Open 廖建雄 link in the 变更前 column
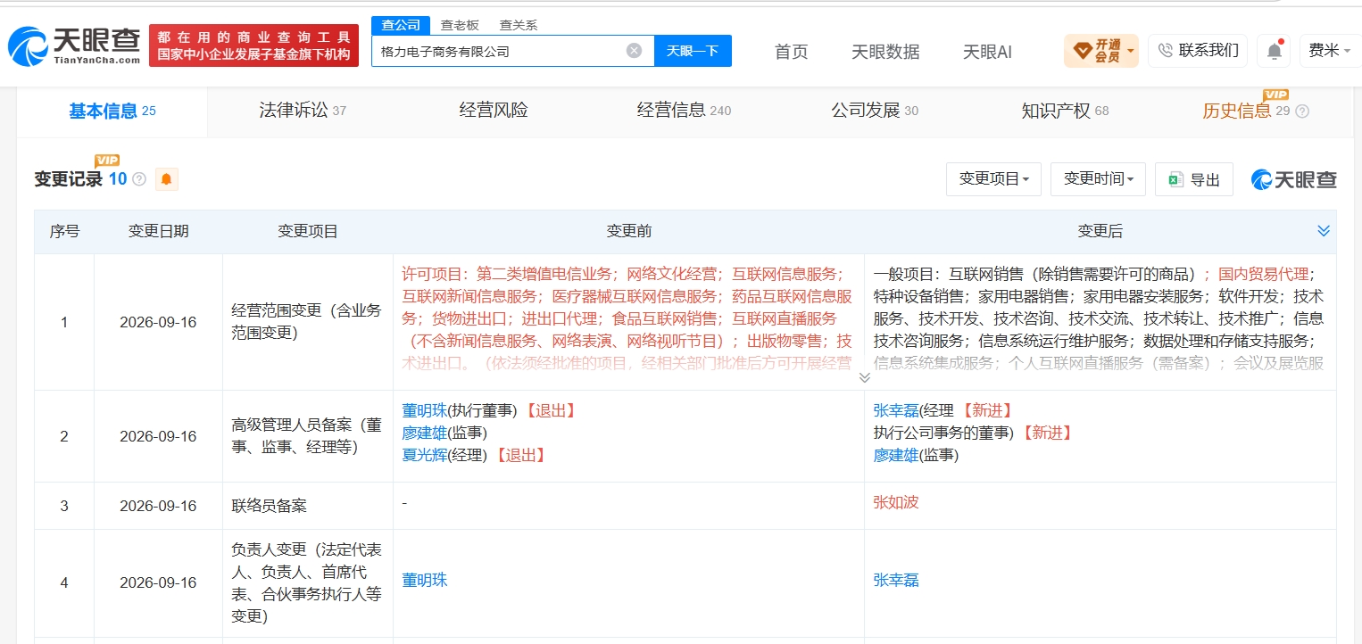Viewport: 1362px width, 644px height. point(423,433)
